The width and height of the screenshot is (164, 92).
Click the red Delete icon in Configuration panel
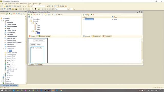tap(14, 14)
